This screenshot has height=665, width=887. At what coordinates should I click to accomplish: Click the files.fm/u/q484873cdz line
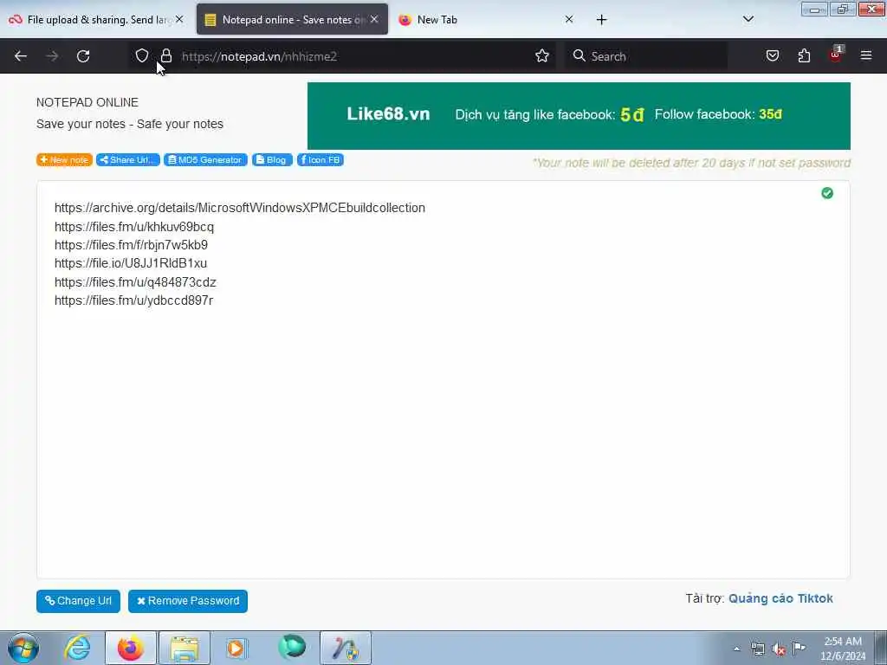(135, 282)
